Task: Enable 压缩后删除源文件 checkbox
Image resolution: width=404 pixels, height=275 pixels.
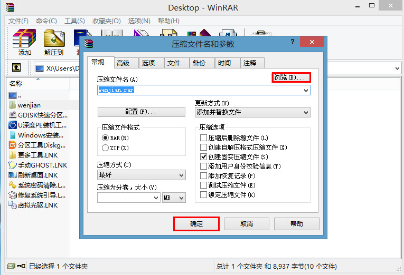Action: pyautogui.click(x=204, y=138)
